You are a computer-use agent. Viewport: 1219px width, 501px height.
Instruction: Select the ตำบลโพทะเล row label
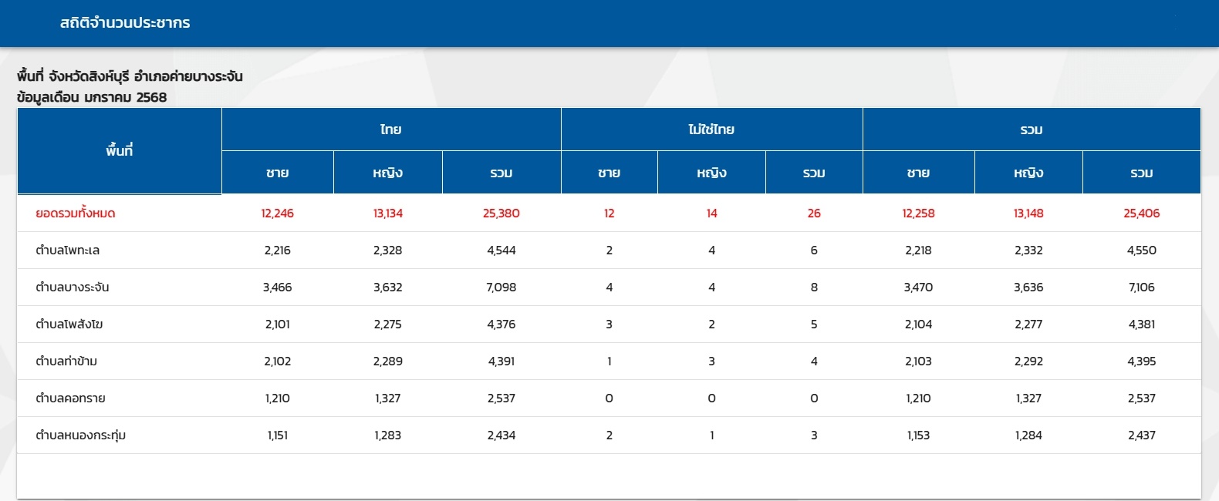68,250
